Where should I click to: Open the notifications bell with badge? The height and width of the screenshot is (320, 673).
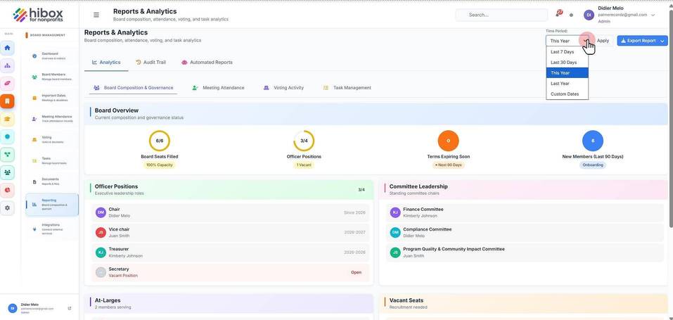pyautogui.click(x=558, y=14)
